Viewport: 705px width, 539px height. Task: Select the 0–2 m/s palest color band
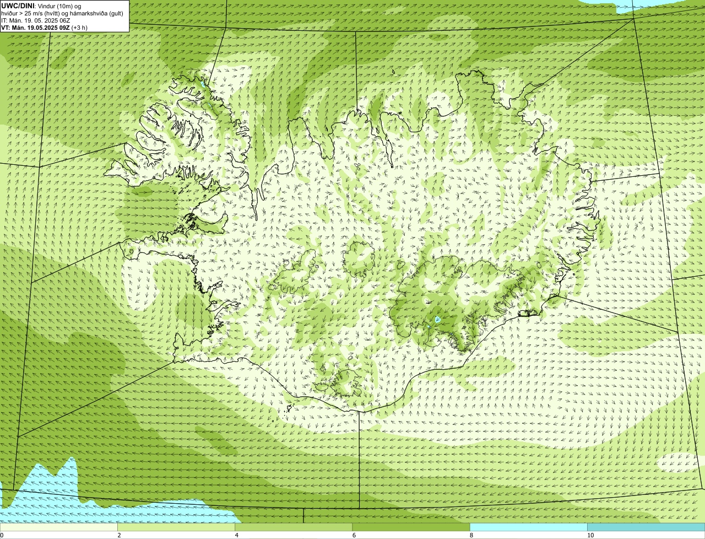point(59,527)
